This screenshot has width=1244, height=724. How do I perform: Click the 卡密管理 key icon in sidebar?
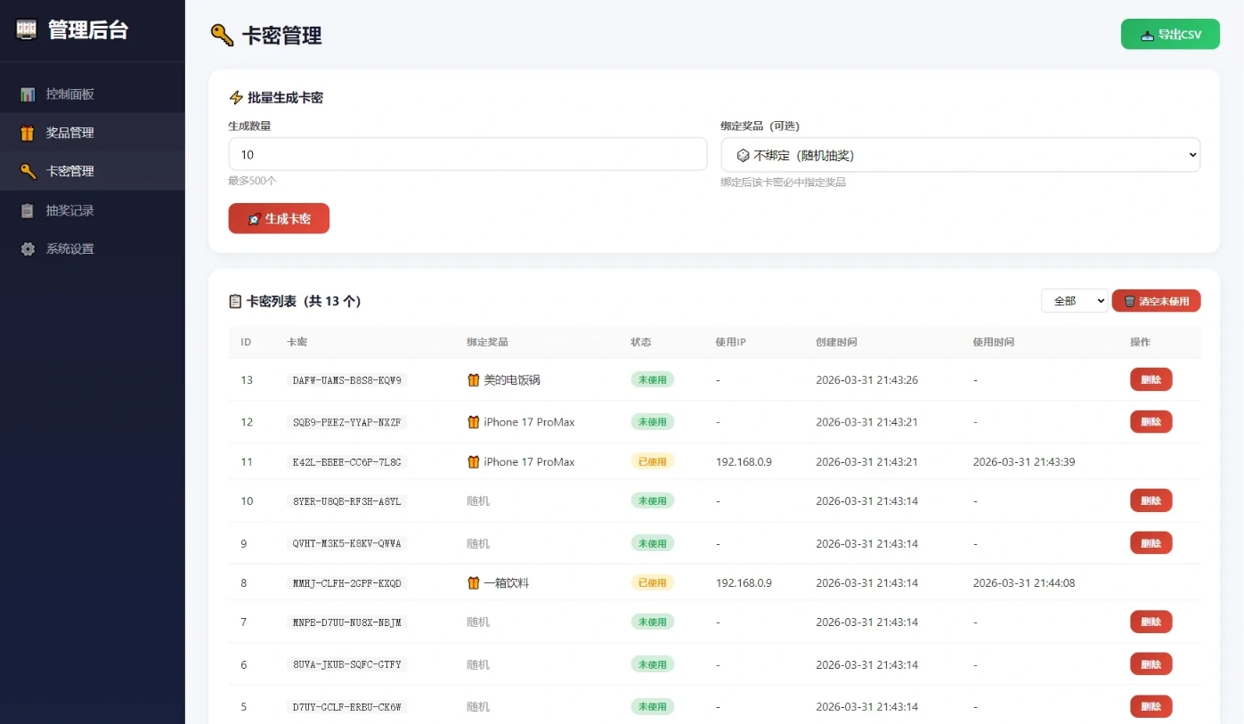(28, 171)
